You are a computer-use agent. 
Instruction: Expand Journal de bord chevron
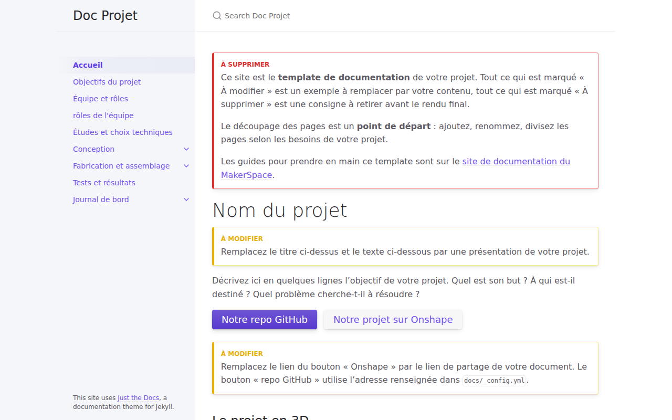tap(186, 199)
